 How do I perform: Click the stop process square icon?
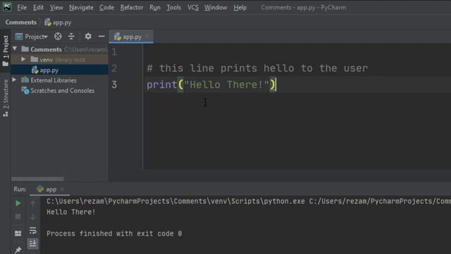[x=18, y=217]
